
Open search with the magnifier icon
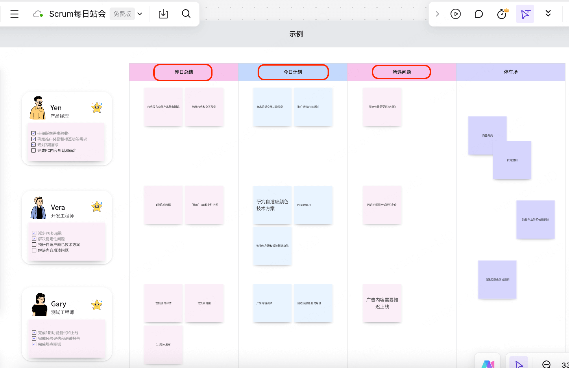(186, 14)
